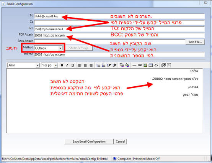This screenshot has width=212, height=163.
Task: Open the Arial font dropdown
Action: pyautogui.click(x=23, y=65)
